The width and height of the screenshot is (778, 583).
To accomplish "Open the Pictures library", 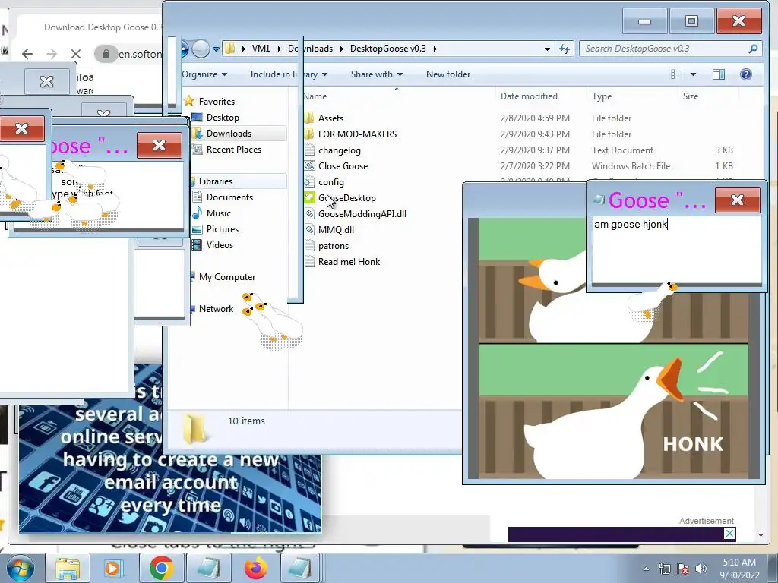I will [x=223, y=229].
